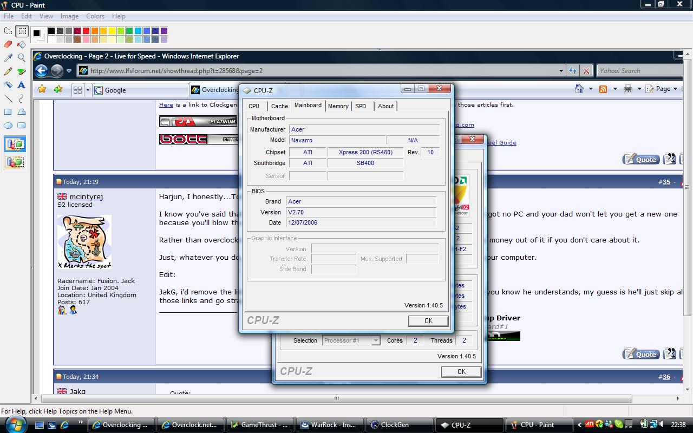The image size is (693, 433).
Task: Select the pink palette swatch
Action: (86, 40)
